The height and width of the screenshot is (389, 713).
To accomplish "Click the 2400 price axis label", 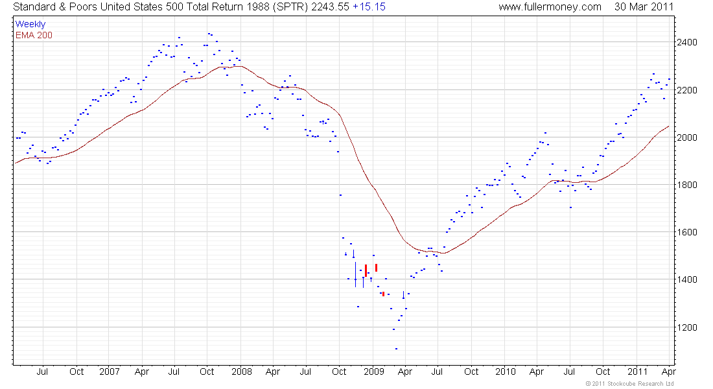I will click(687, 42).
